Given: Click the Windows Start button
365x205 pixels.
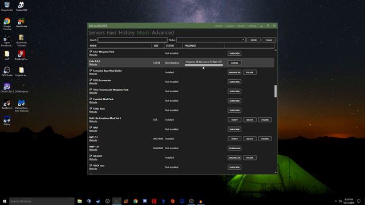Looking at the screenshot, I should pos(5,201).
